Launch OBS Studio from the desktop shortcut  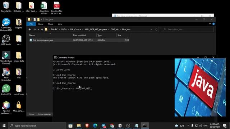6,40
